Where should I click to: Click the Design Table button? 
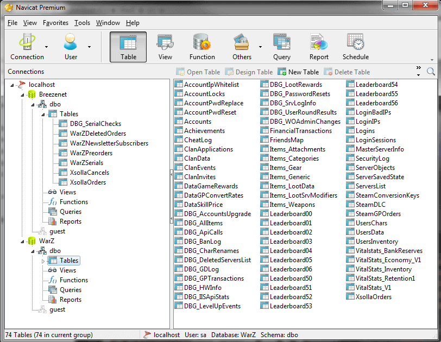pyautogui.click(x=249, y=72)
